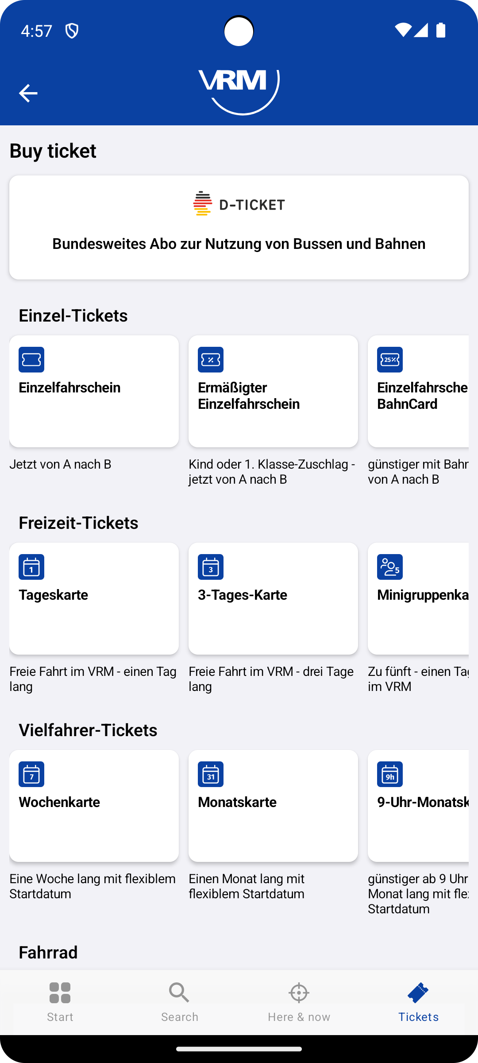Tap the 3-Tages-Karte card title
Screen dimensions: 478x1063
tap(243, 595)
